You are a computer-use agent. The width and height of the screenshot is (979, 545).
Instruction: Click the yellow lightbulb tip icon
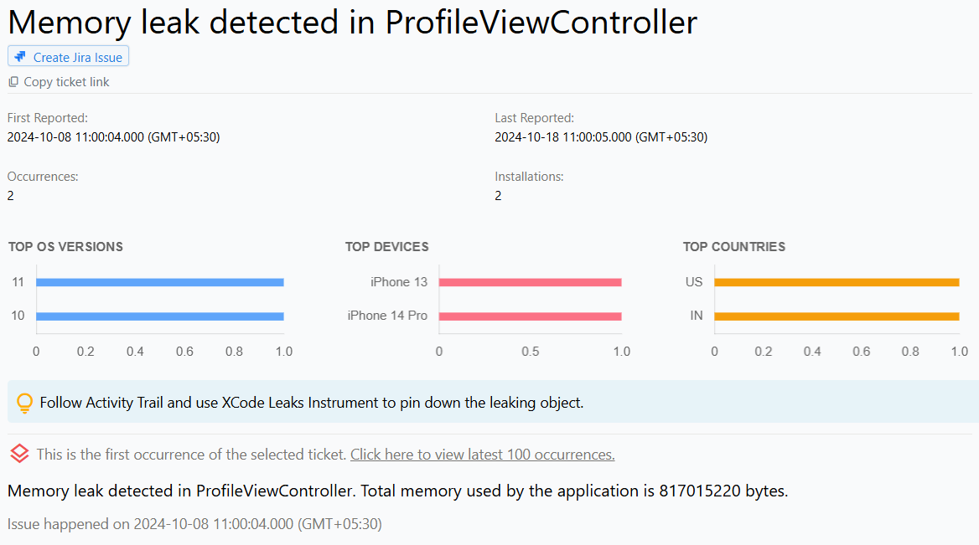coord(24,402)
